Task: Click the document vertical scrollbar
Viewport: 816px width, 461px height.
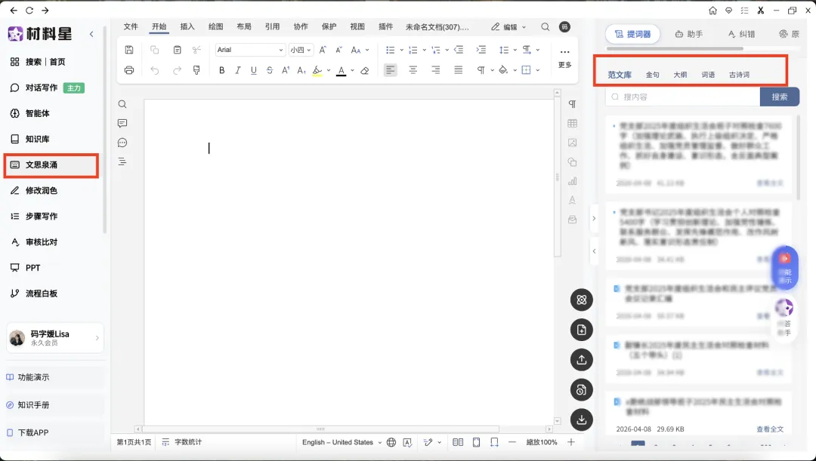Action: (x=558, y=177)
